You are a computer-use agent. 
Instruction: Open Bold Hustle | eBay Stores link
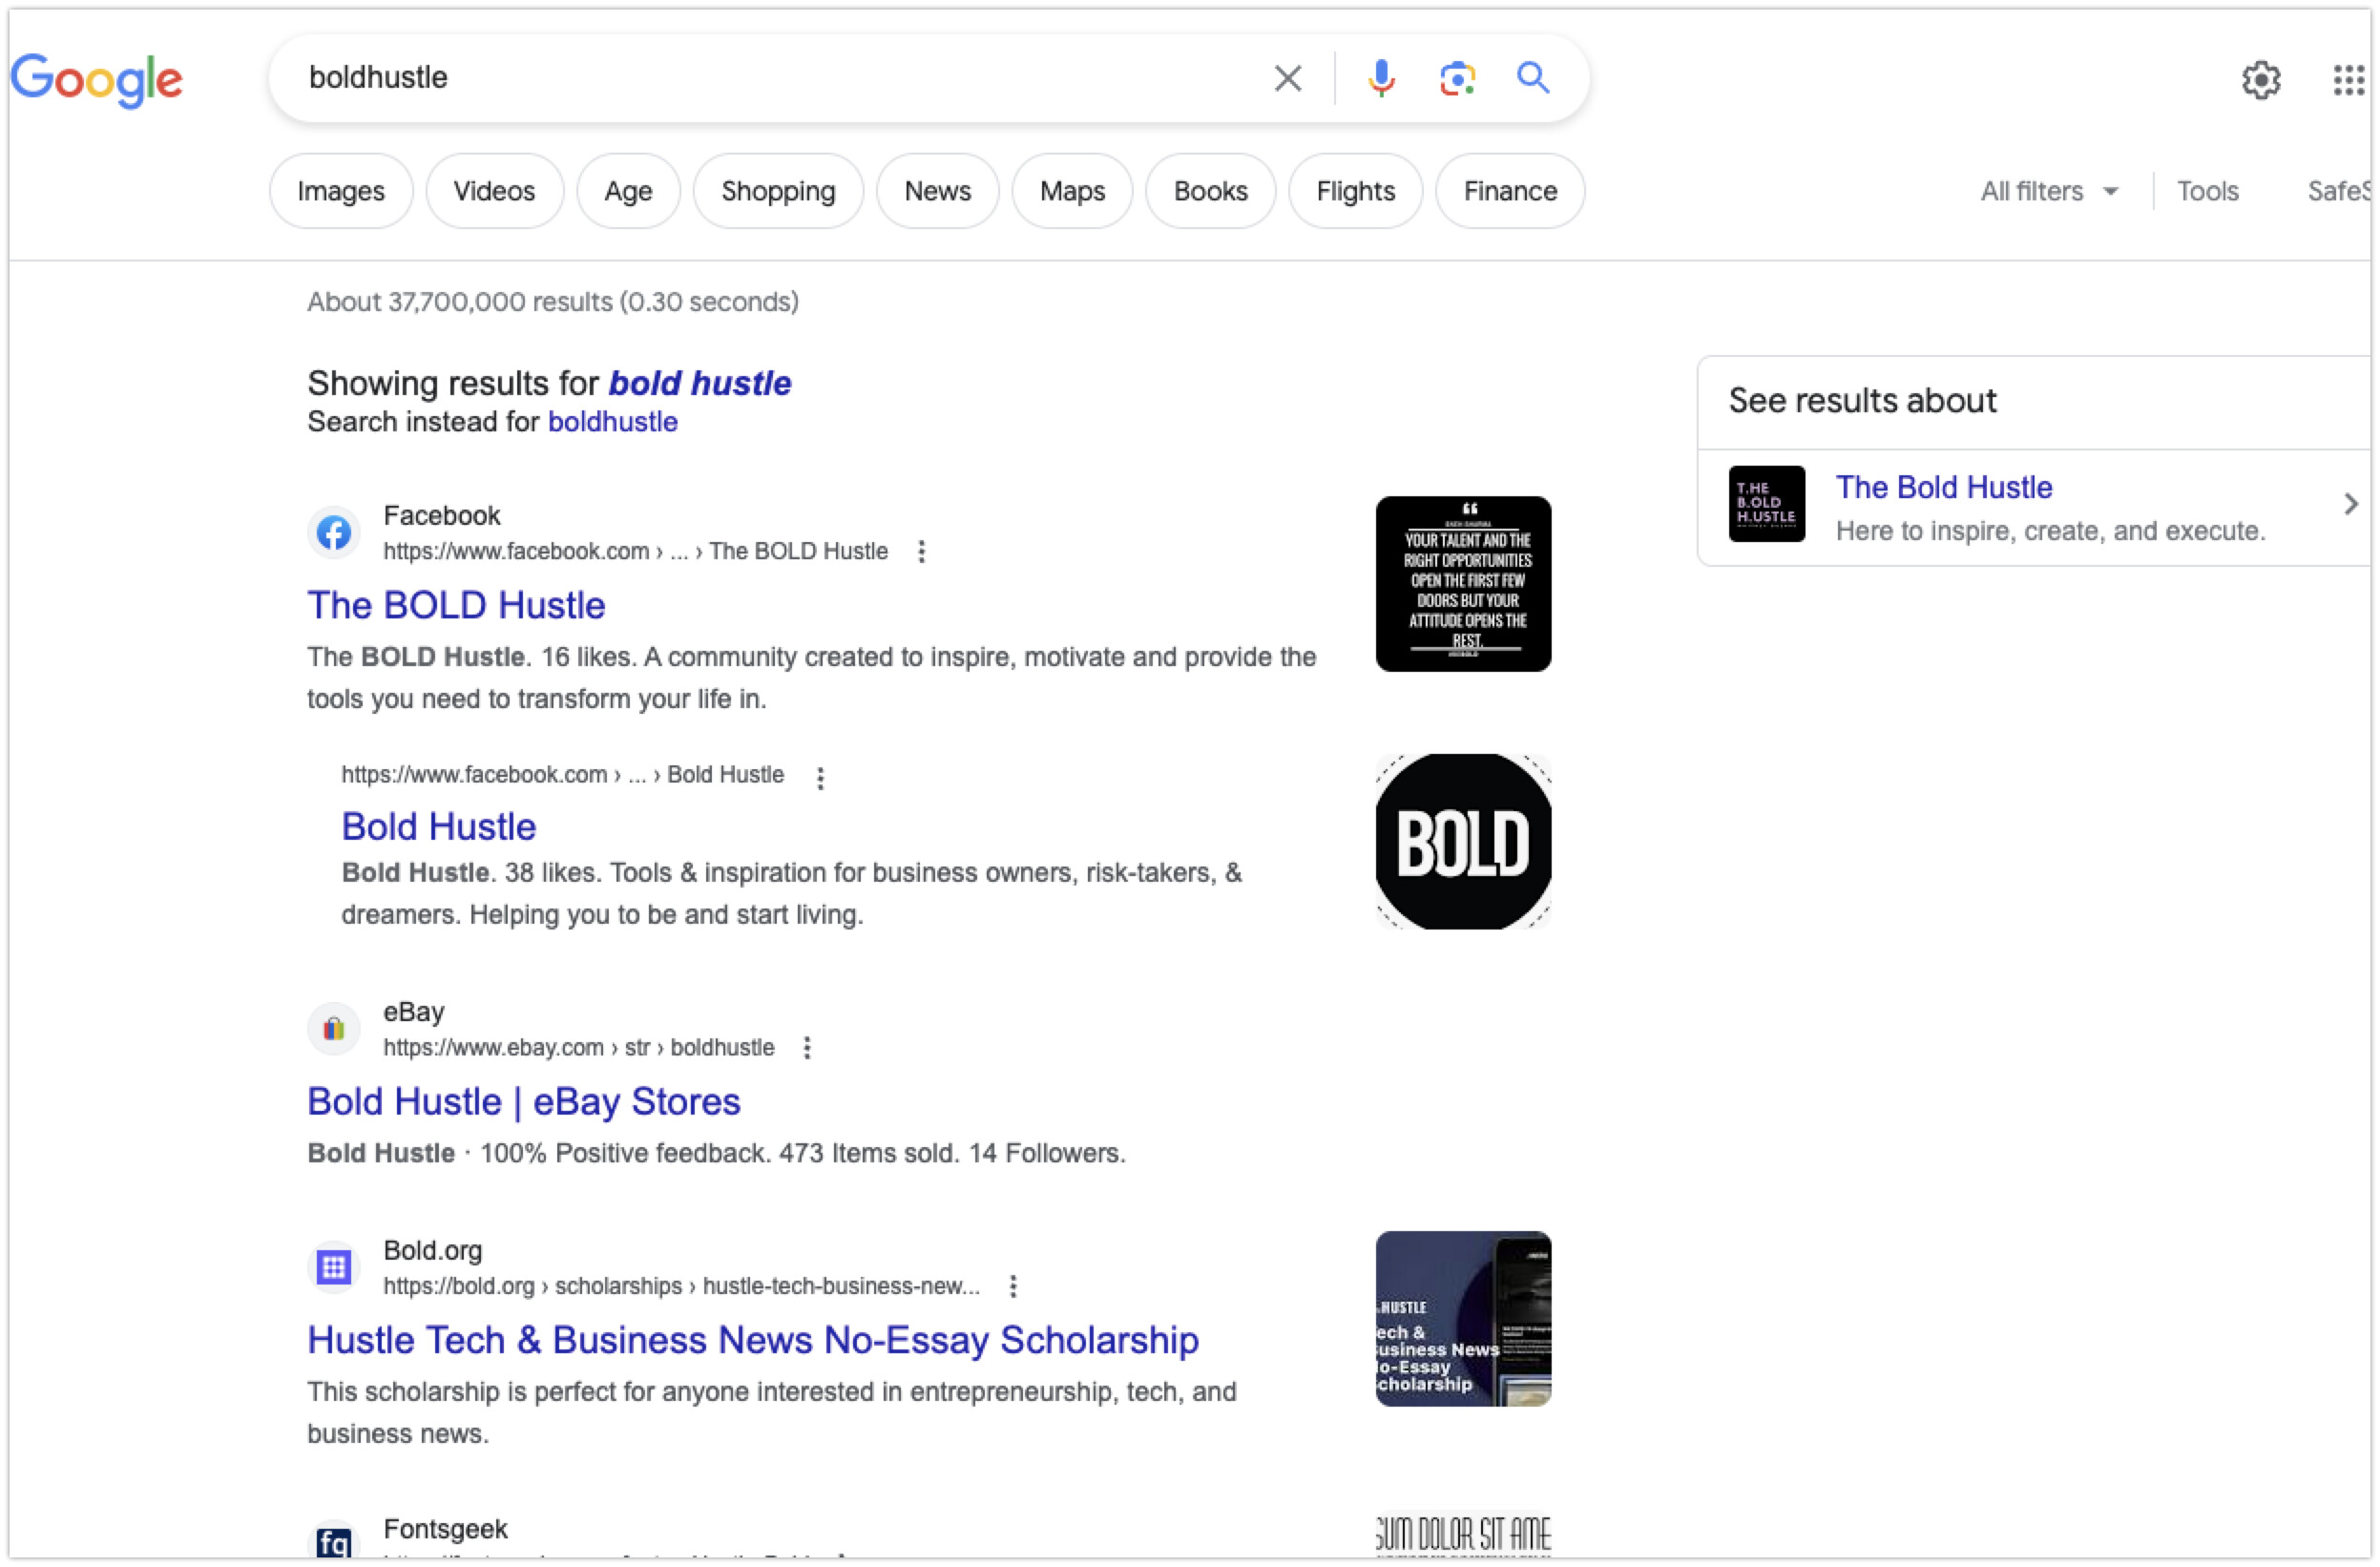[523, 1101]
